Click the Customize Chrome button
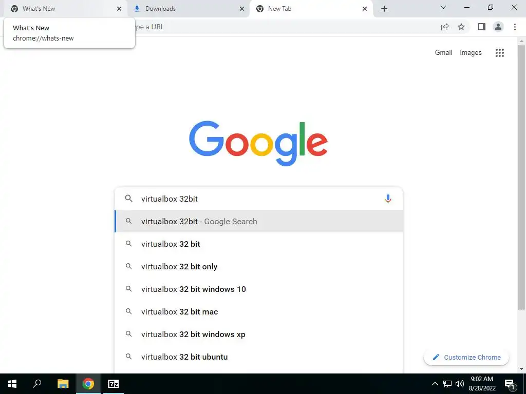Image resolution: width=526 pixels, height=394 pixels. (466, 358)
